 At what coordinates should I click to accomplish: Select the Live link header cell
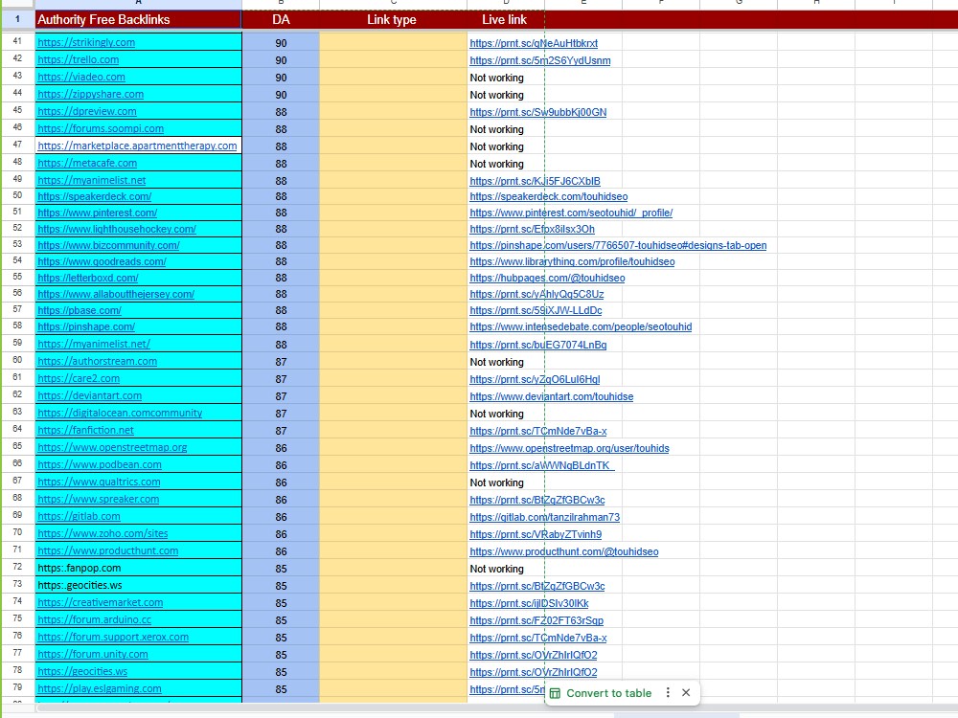(x=505, y=19)
